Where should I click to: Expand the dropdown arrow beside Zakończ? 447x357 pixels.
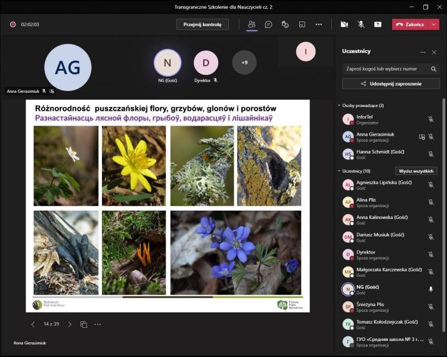(434, 24)
